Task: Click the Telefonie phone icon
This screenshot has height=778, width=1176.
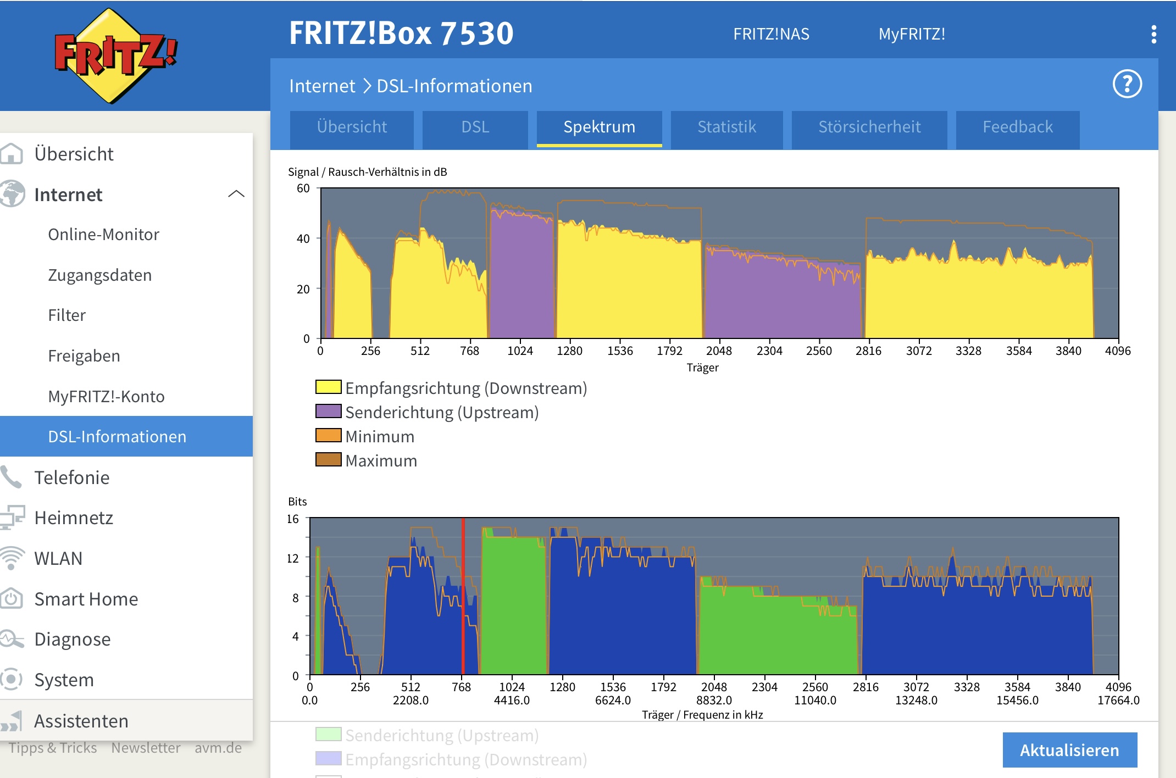Action: pos(11,477)
